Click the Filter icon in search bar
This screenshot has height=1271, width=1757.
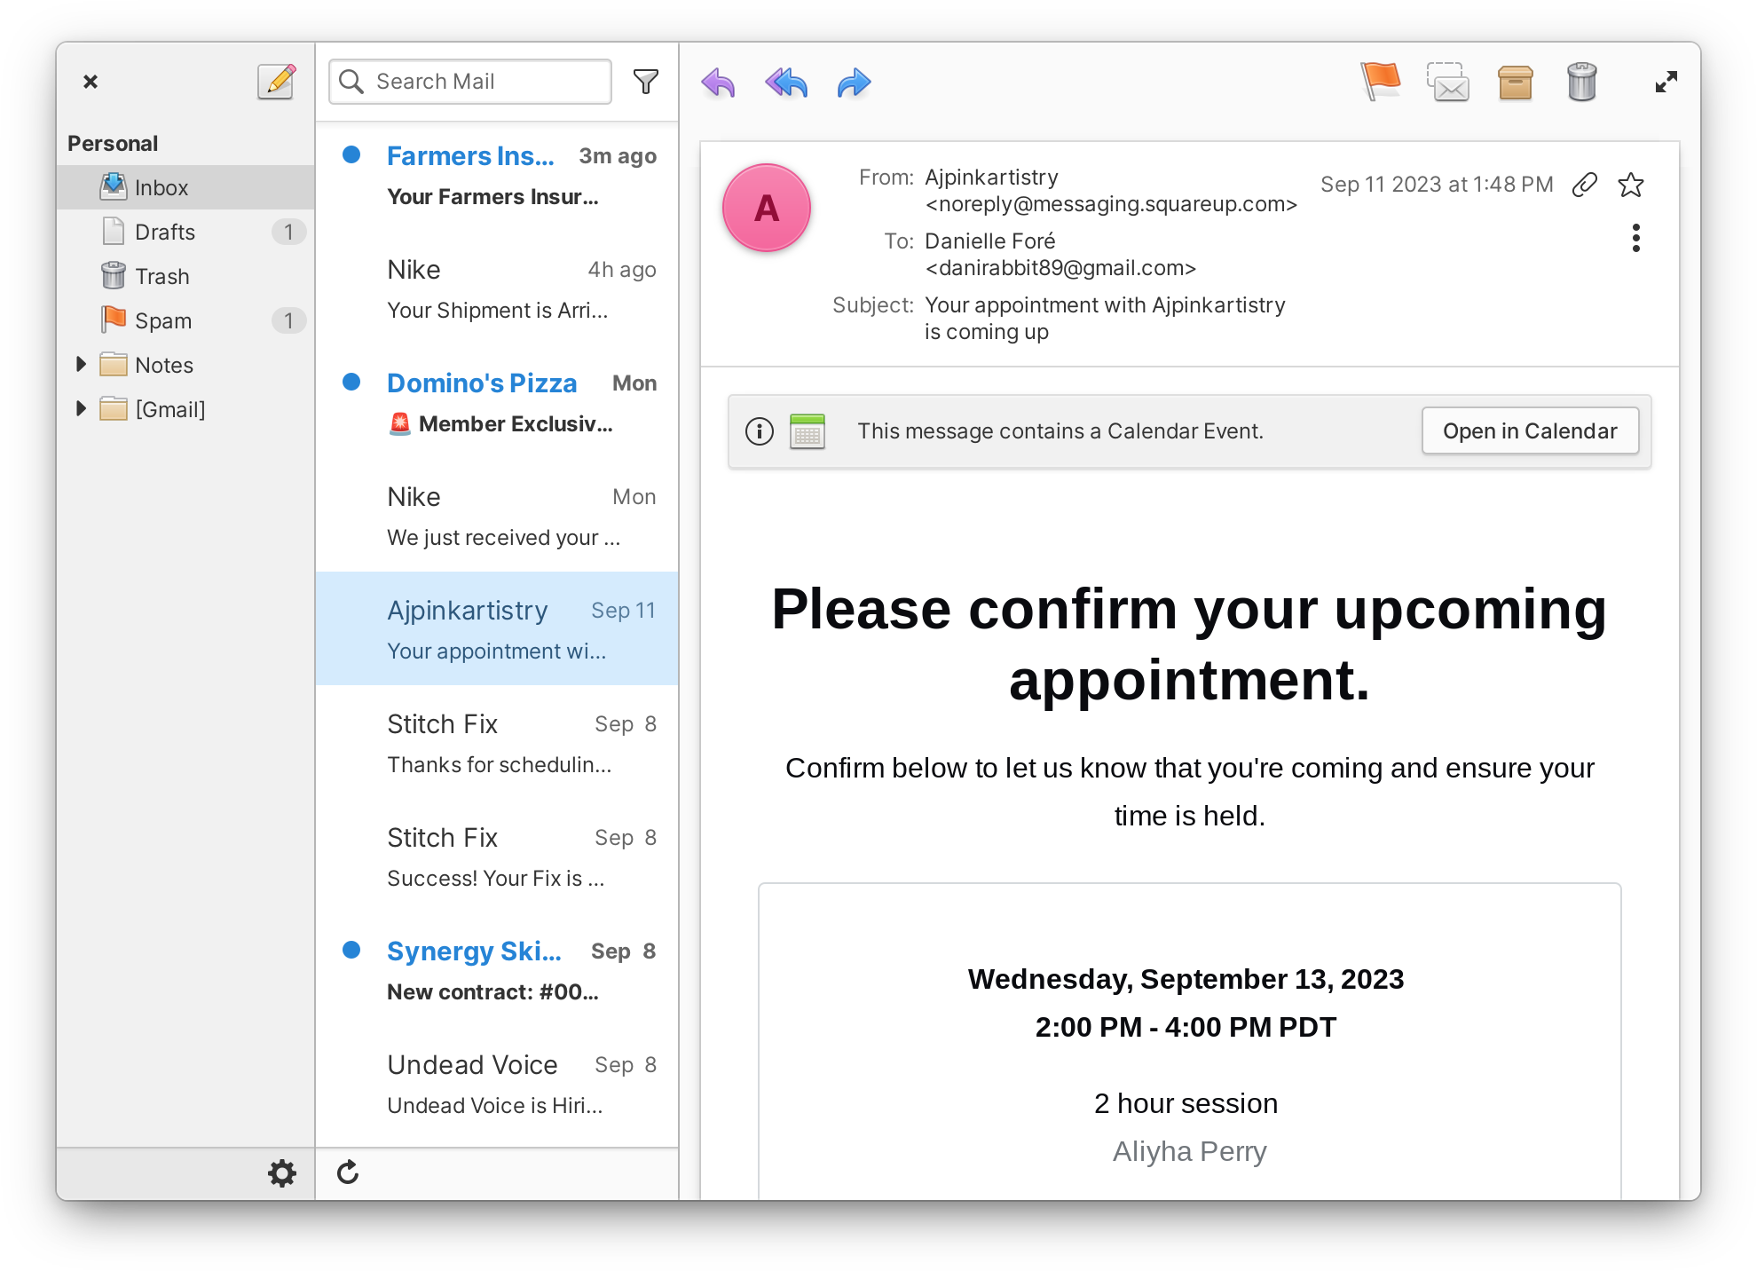pos(647,81)
